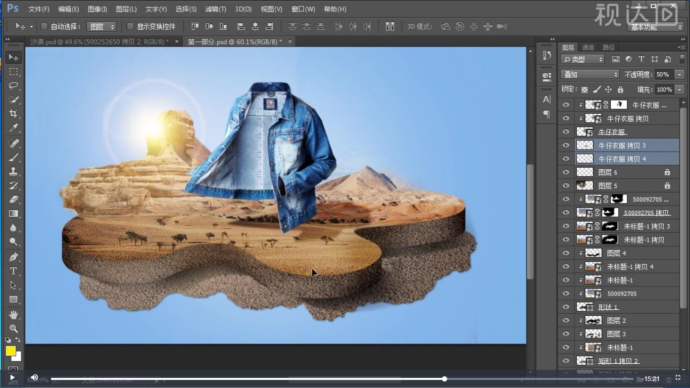690x388 pixels.
Task: Select the Hand tool
Action: point(14,315)
